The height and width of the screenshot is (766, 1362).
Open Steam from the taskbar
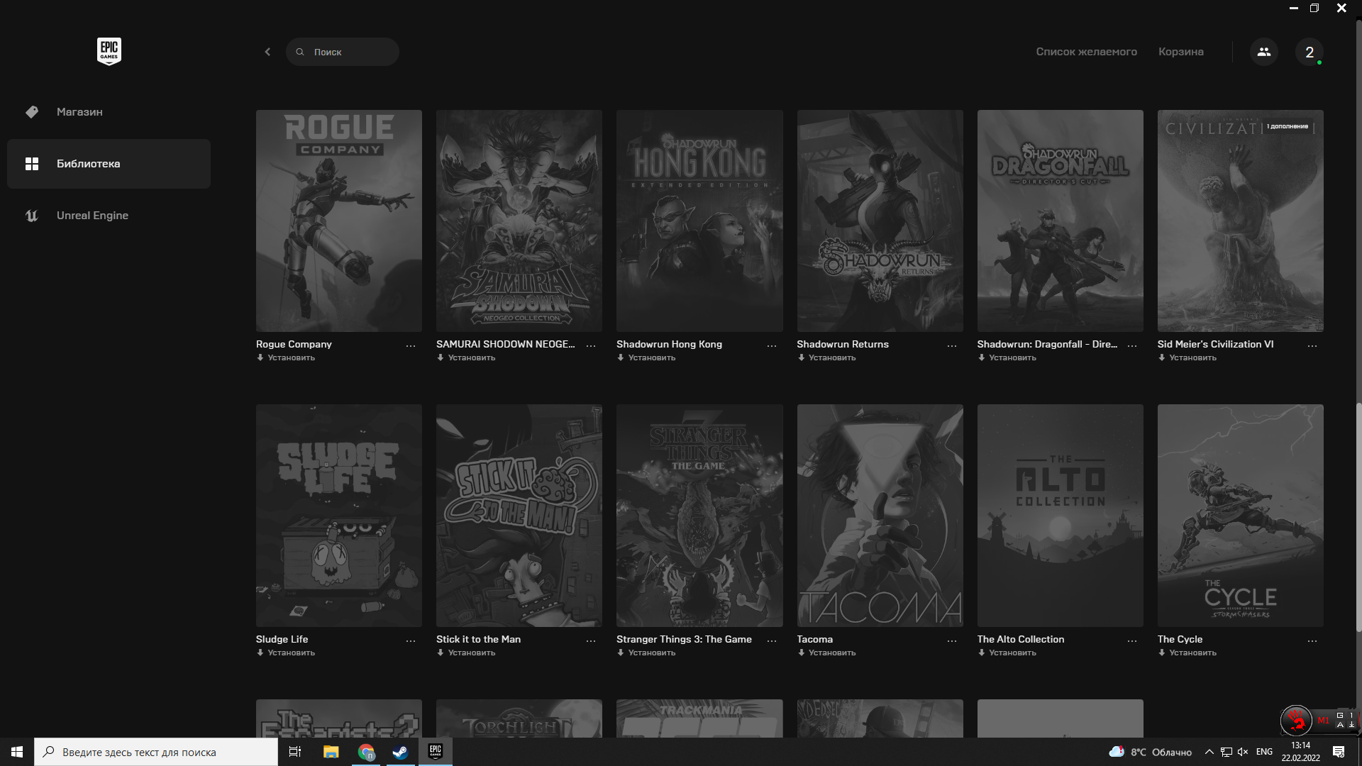[x=400, y=752]
